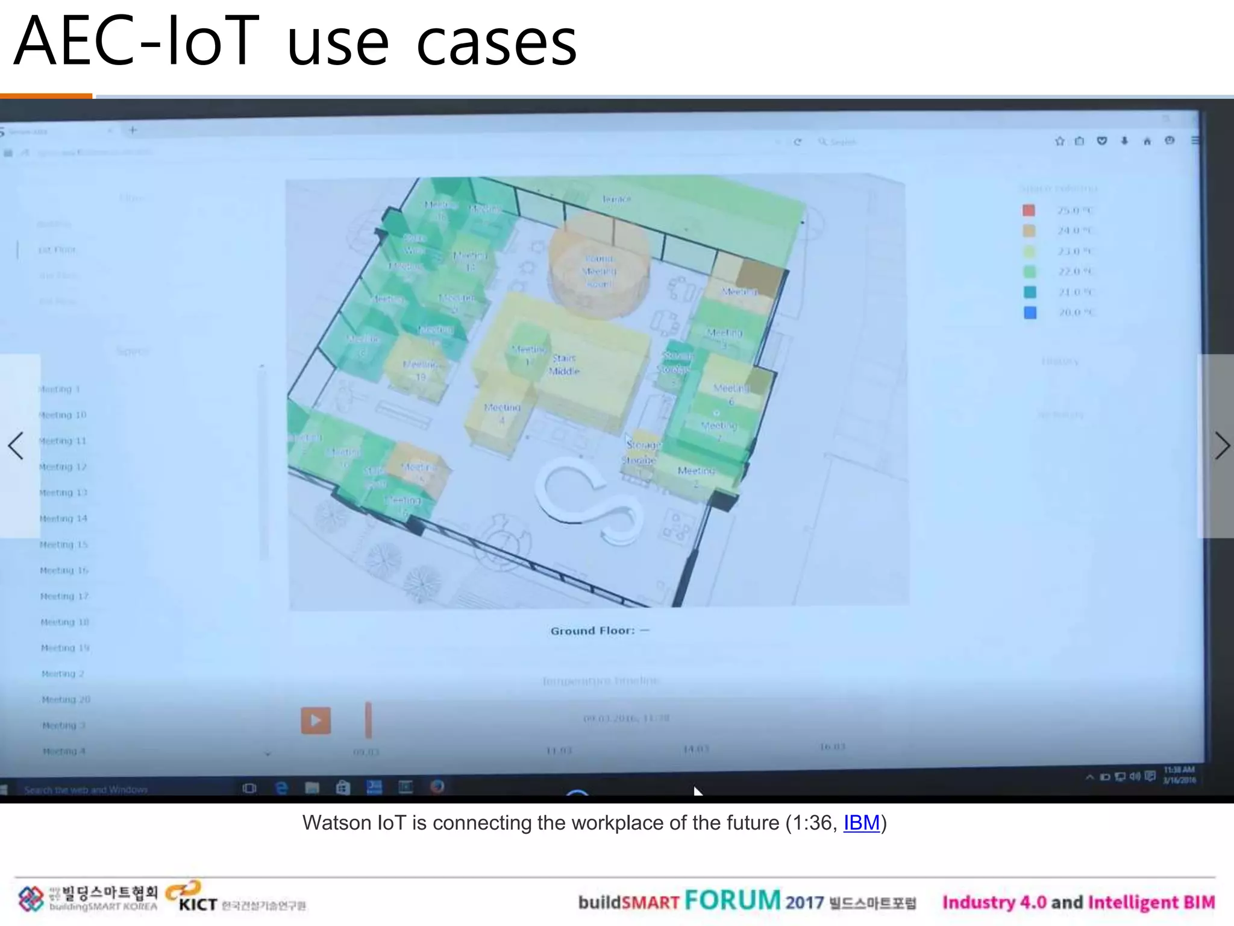Select Meeting 17 in space list
Screen dimensions: 1234x926
(x=64, y=597)
